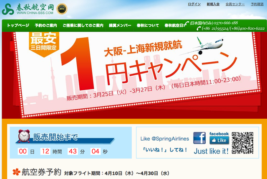
Task: Click the countdown minutes value 43
Action: (73, 151)
